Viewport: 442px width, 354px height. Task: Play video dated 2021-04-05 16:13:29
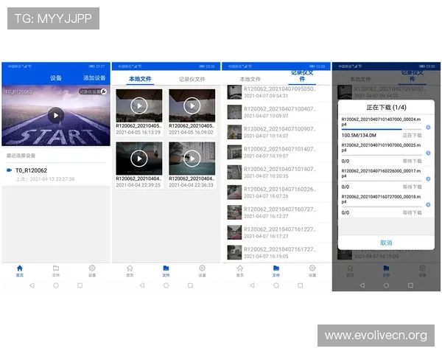coord(139,105)
